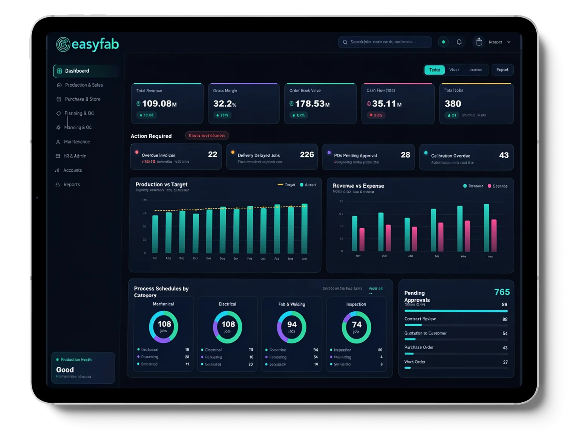Click the Fab & Welding donut chart
579x432 pixels.
click(292, 327)
